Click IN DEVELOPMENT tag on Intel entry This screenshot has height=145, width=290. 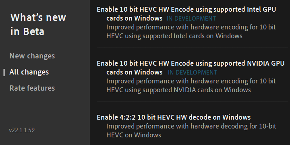point(191,19)
